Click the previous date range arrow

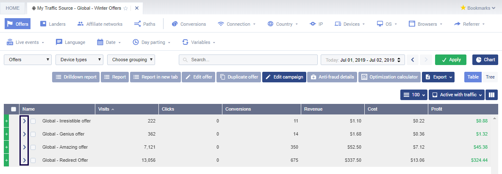tap(413, 60)
